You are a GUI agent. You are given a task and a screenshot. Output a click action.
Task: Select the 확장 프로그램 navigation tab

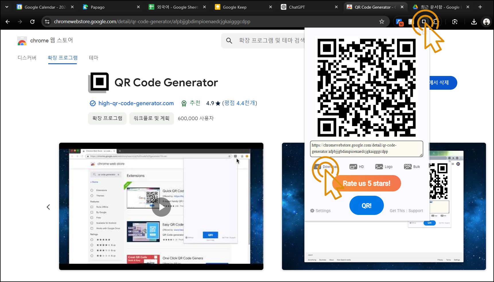pyautogui.click(x=63, y=58)
